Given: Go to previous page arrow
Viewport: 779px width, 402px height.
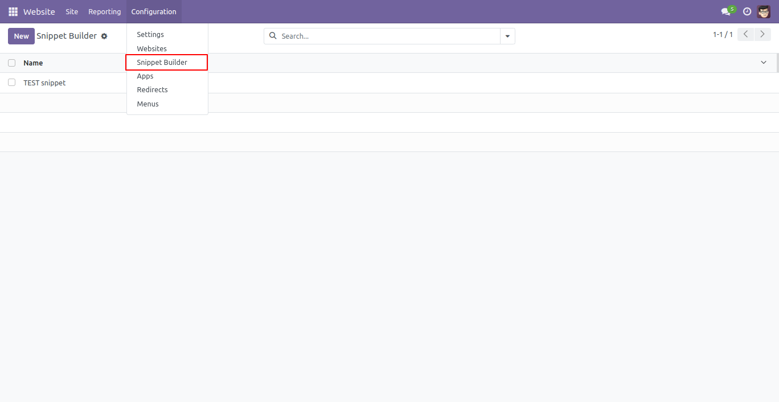Looking at the screenshot, I should coord(745,34).
